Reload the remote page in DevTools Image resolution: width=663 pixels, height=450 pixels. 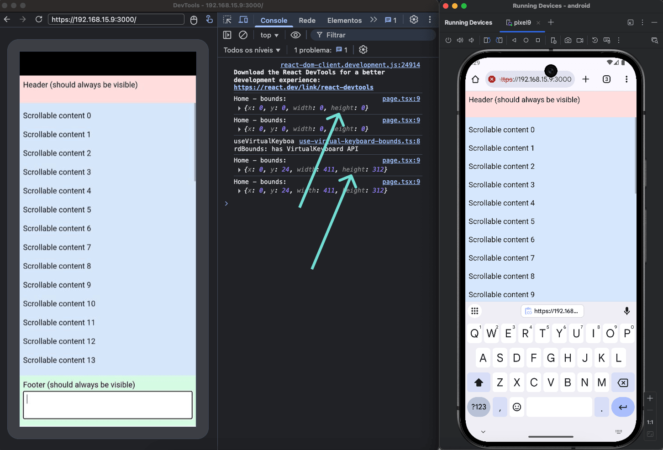(x=39, y=19)
